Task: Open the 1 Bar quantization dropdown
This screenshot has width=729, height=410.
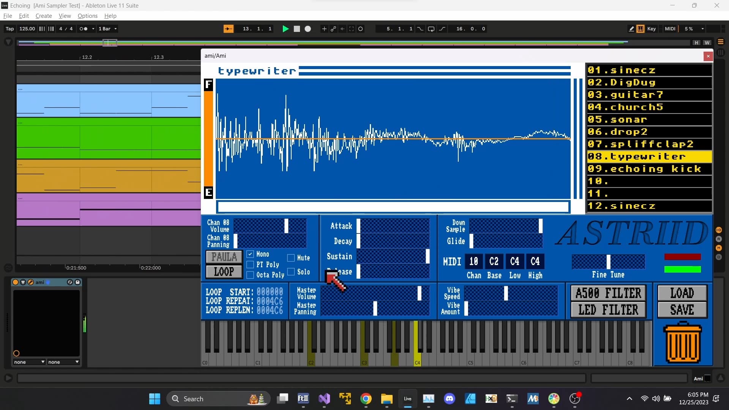Action: pyautogui.click(x=108, y=29)
